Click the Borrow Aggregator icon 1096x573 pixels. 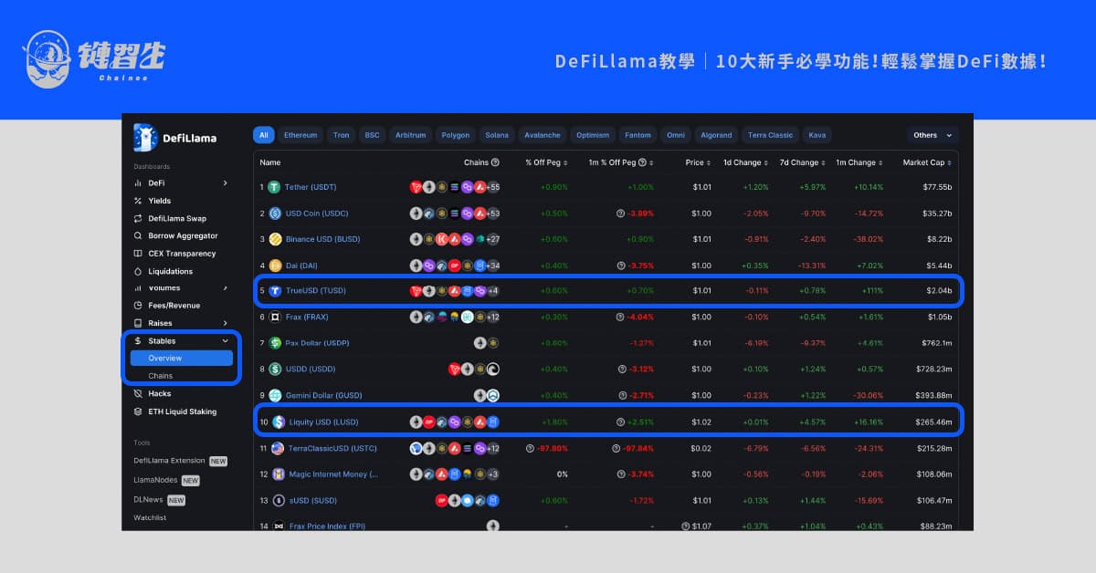138,236
